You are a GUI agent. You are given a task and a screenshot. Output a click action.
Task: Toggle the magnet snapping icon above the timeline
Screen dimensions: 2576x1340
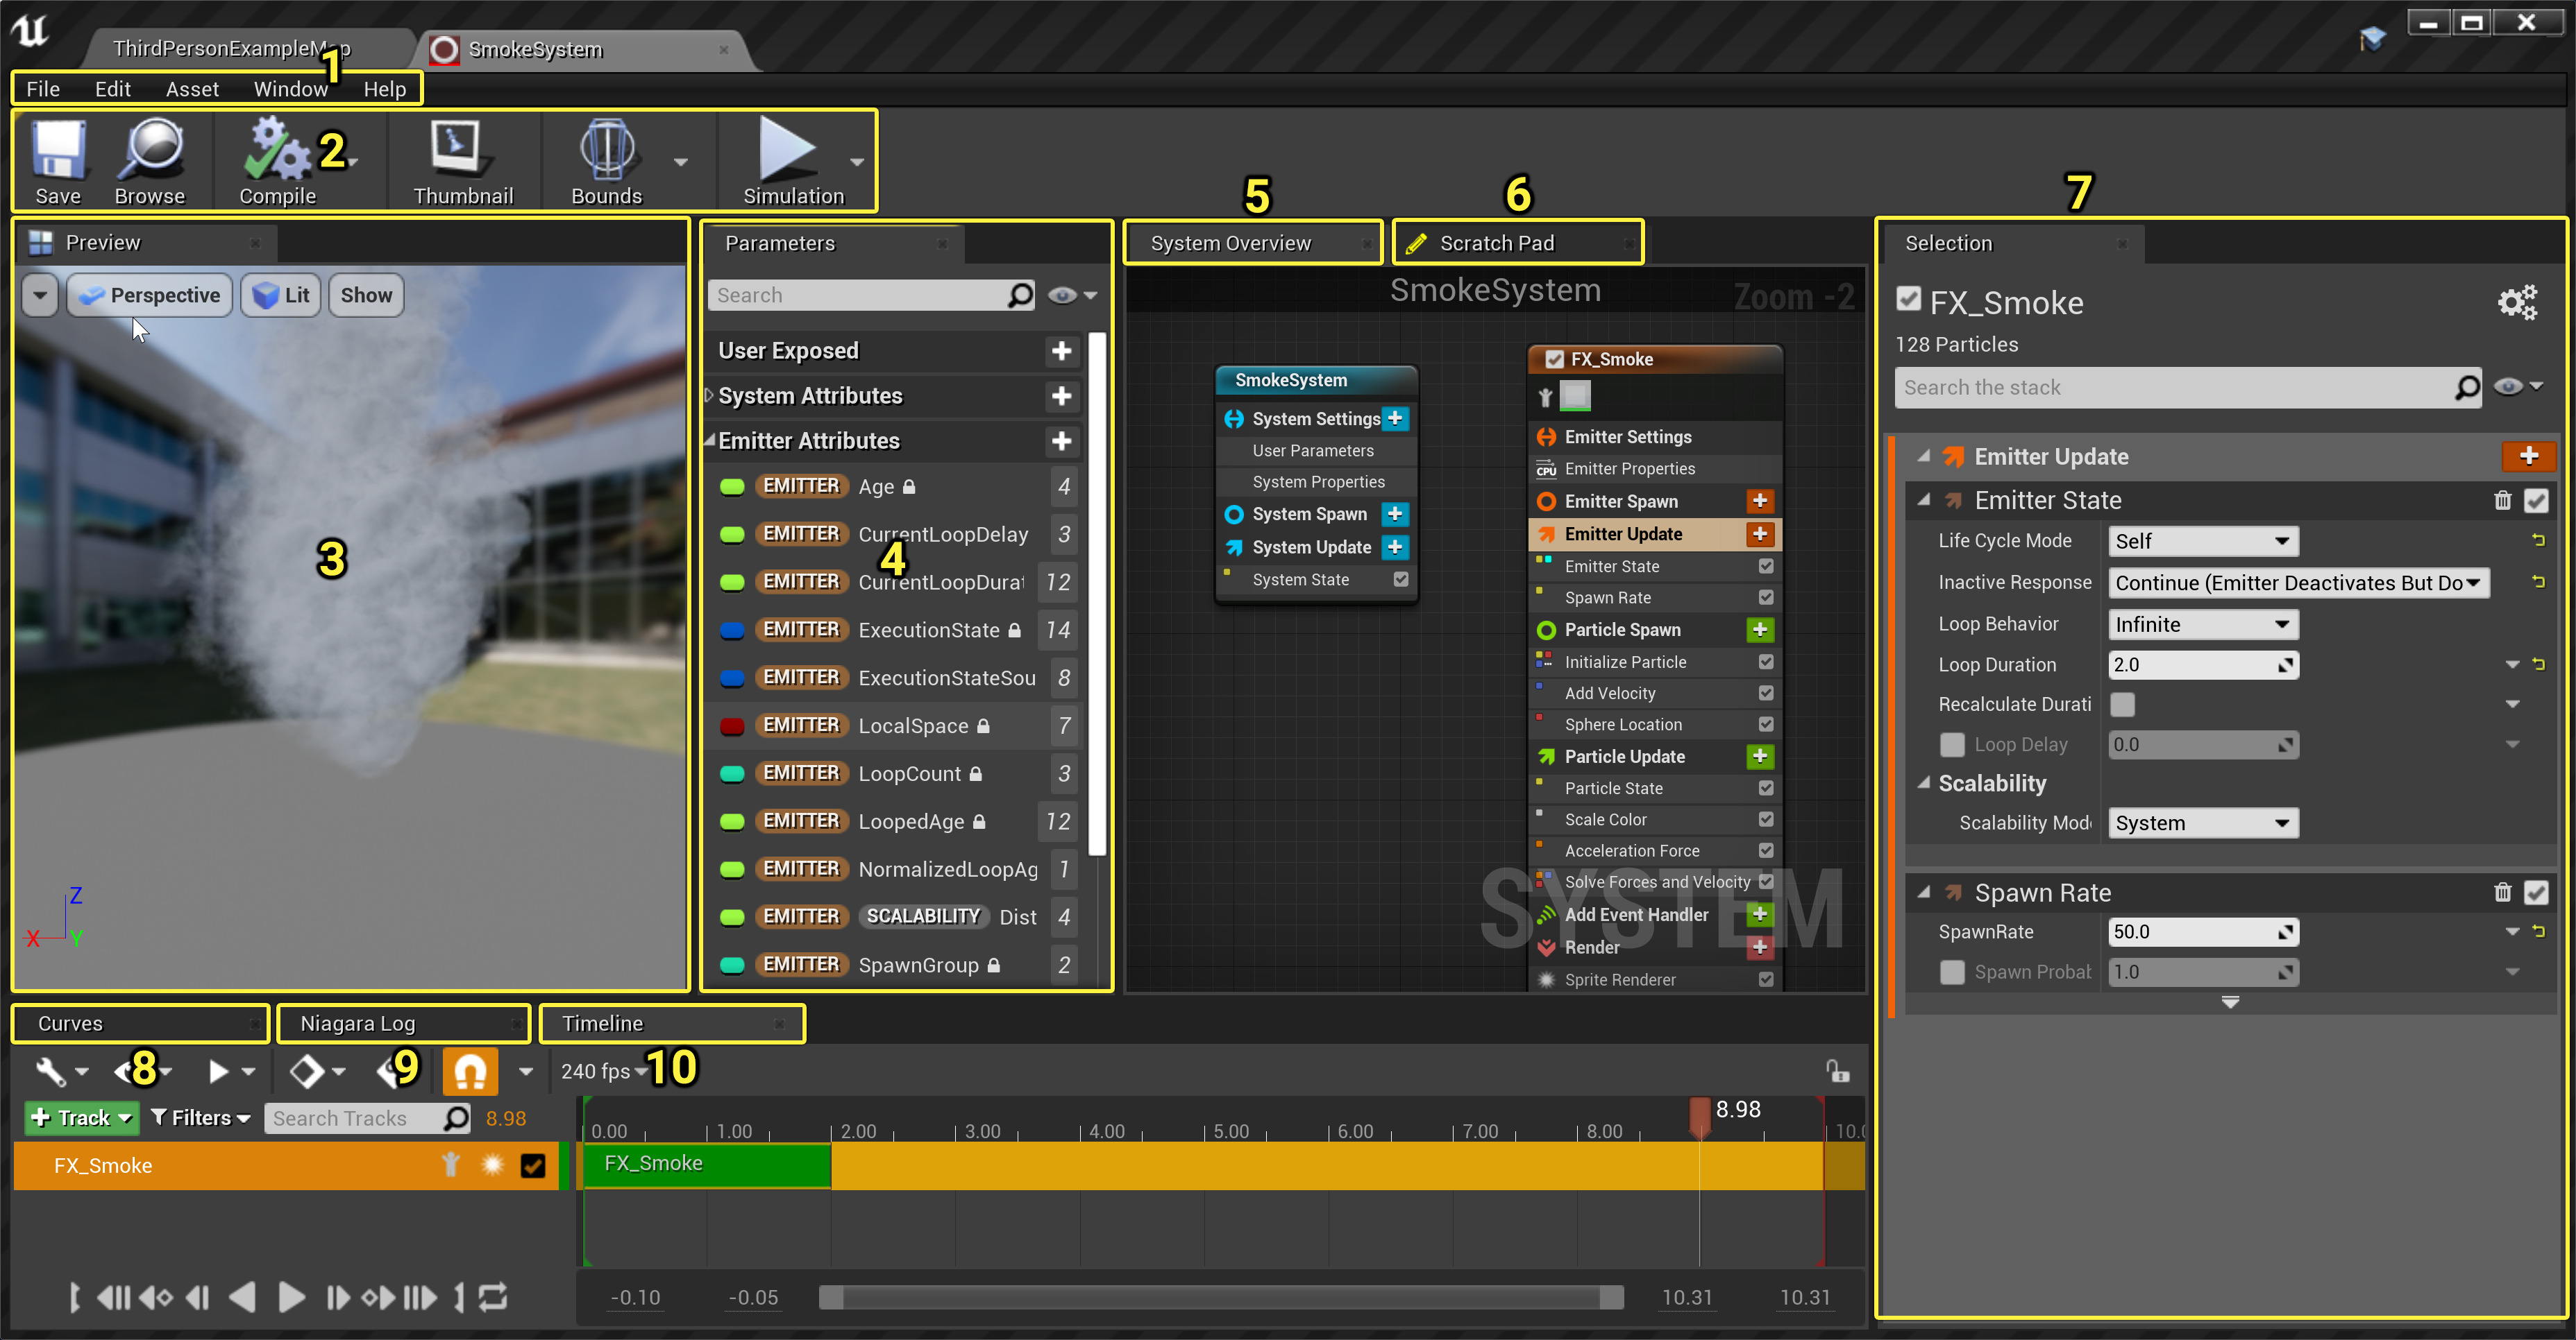(x=469, y=1070)
